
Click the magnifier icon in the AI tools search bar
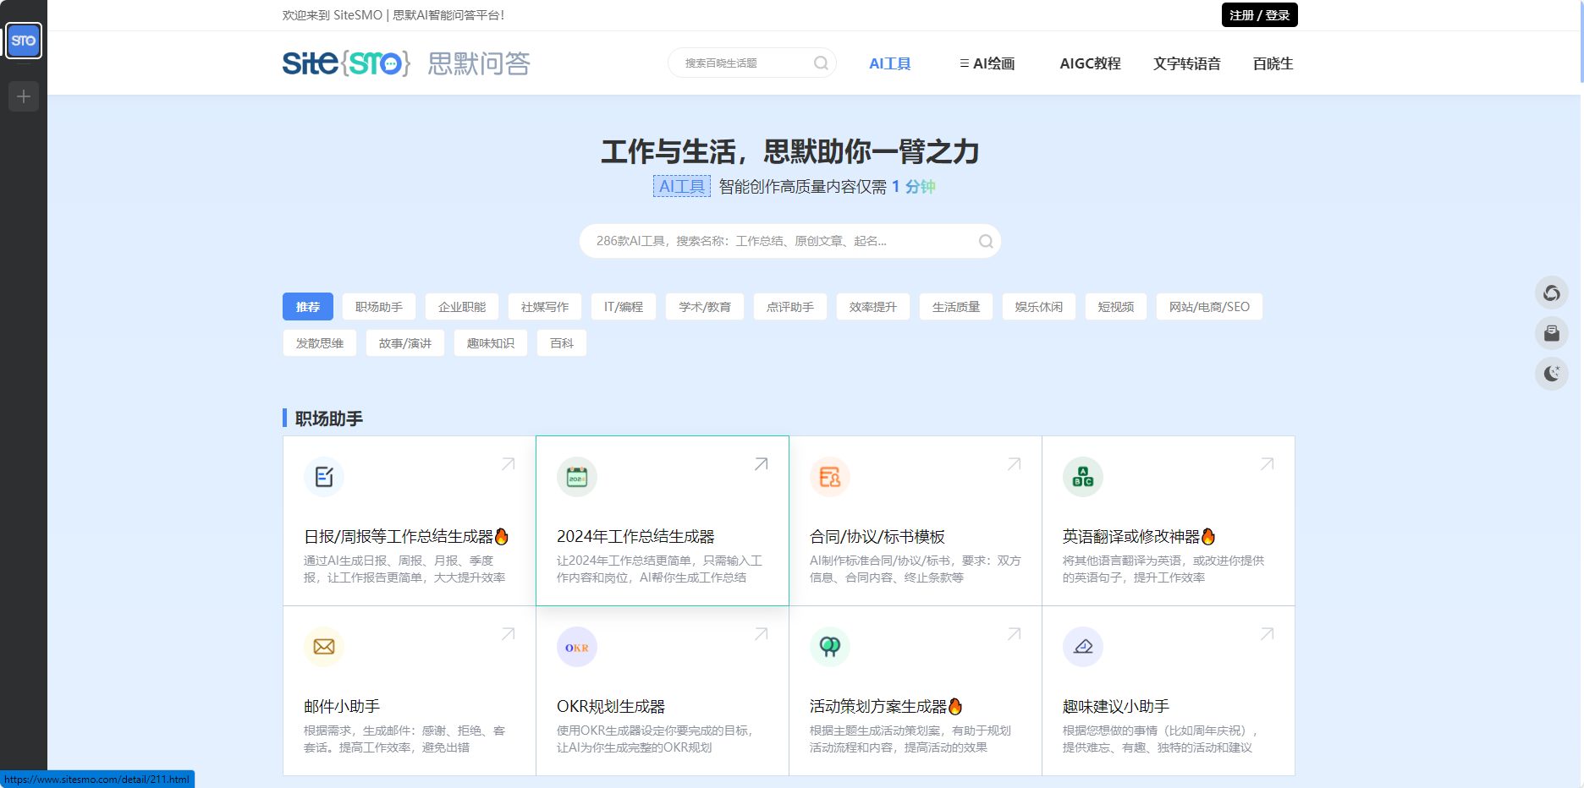[985, 241]
